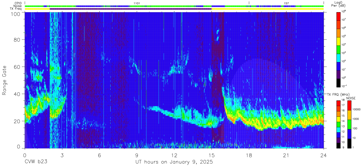This screenshot has width=364, height=168.
Task: Select the green swatch in NOISE legend
Action: [x=349, y=124]
